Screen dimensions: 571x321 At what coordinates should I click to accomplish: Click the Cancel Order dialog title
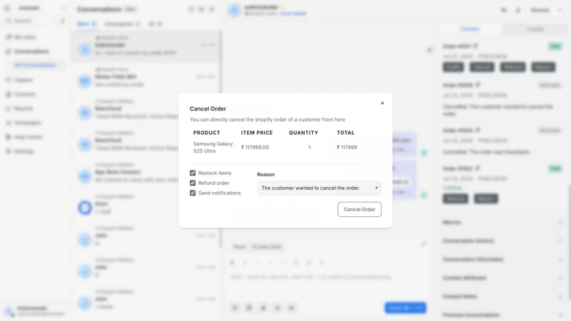click(208, 109)
